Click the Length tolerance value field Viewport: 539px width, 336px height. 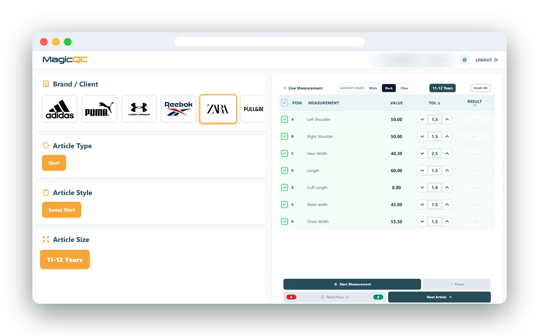pos(435,170)
